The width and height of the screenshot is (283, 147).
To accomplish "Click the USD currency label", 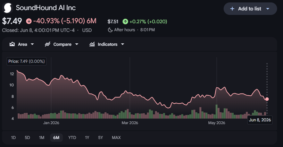I will 87,30.
